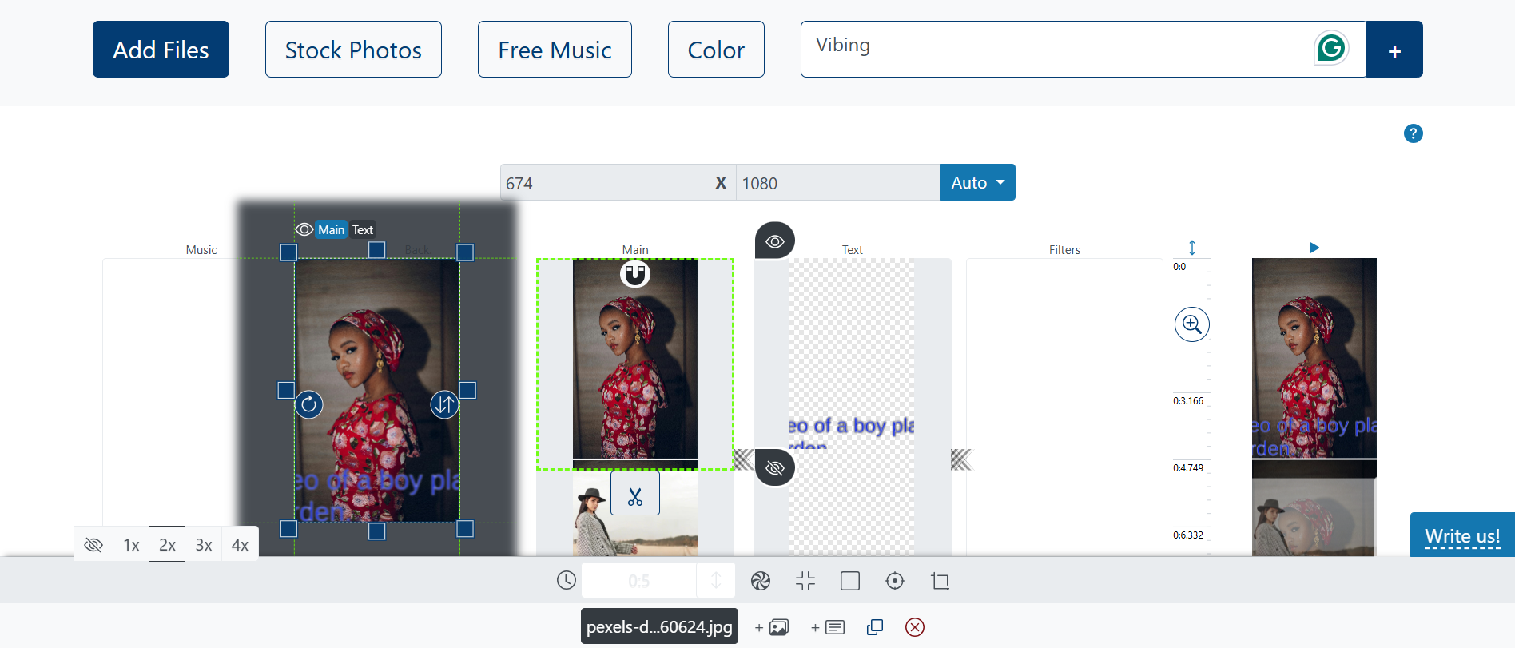Click the 0:4.749 timeline marker

(1188, 468)
